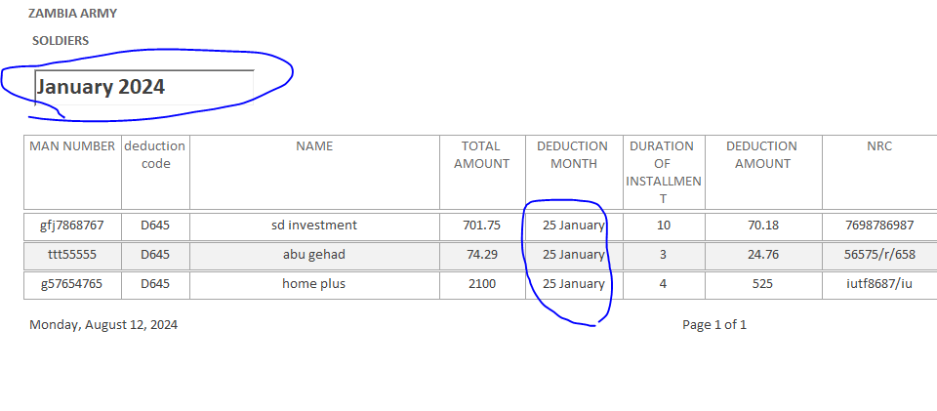Click the January 2024 text box

tap(144, 86)
